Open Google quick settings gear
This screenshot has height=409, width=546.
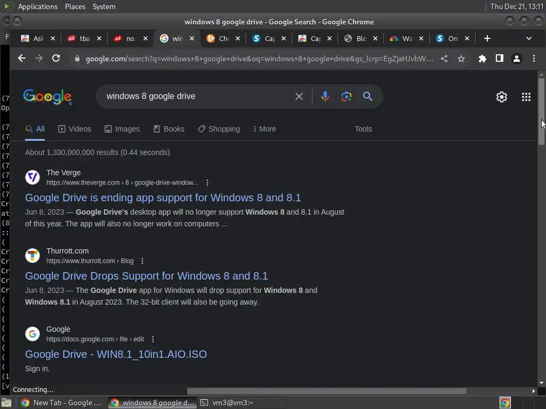(501, 97)
